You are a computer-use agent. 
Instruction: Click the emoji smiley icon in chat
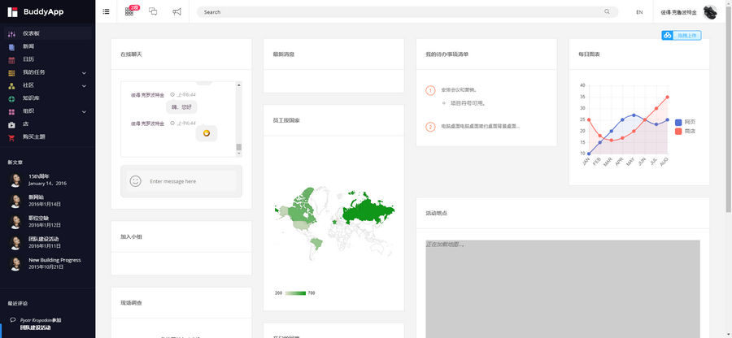(135, 181)
